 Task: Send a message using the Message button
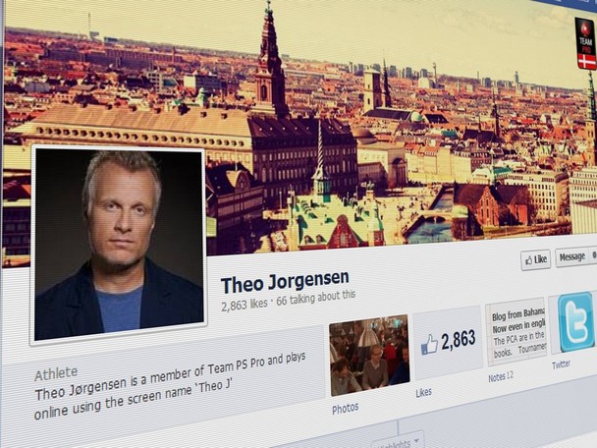[x=571, y=256]
